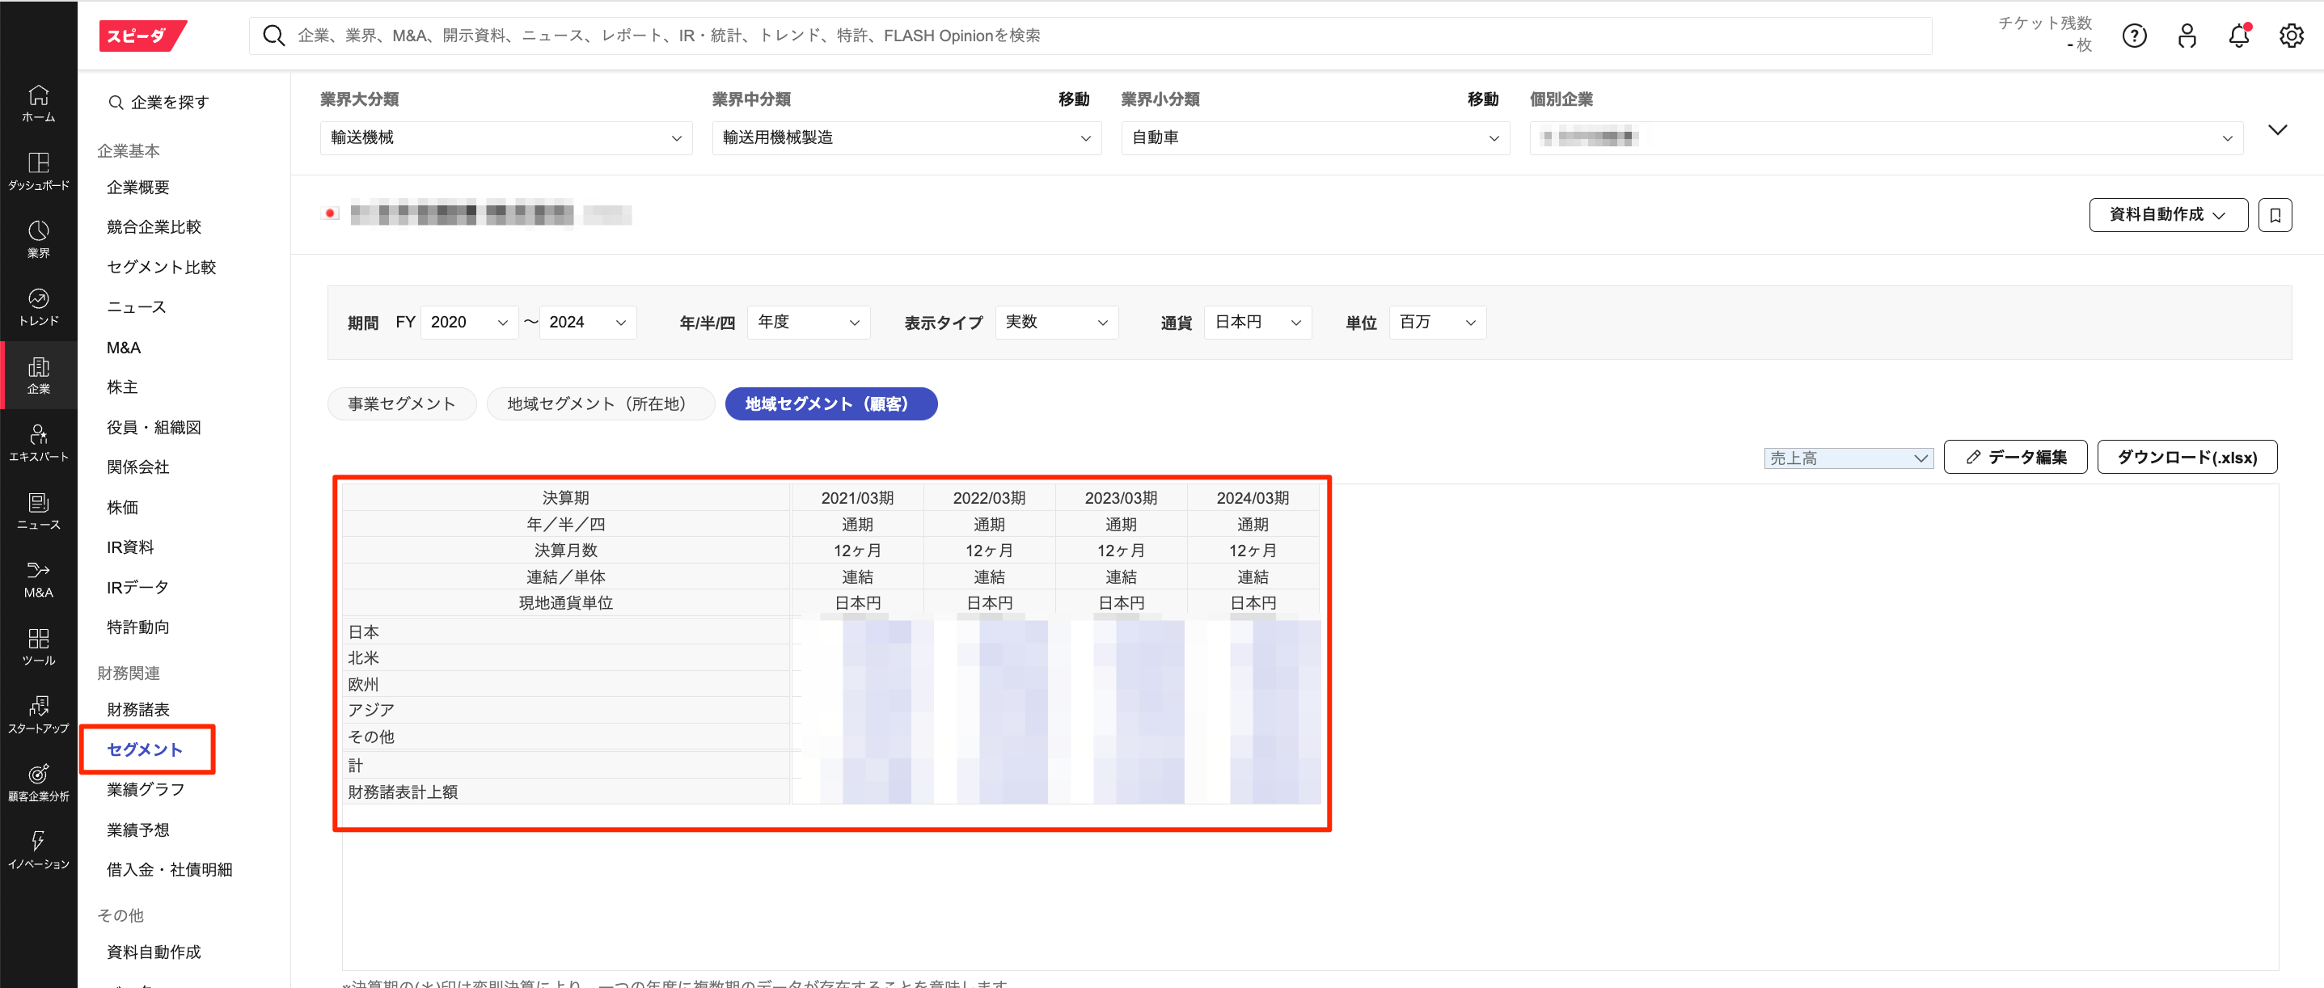Open the 単位 百万 dropdown

[1436, 322]
